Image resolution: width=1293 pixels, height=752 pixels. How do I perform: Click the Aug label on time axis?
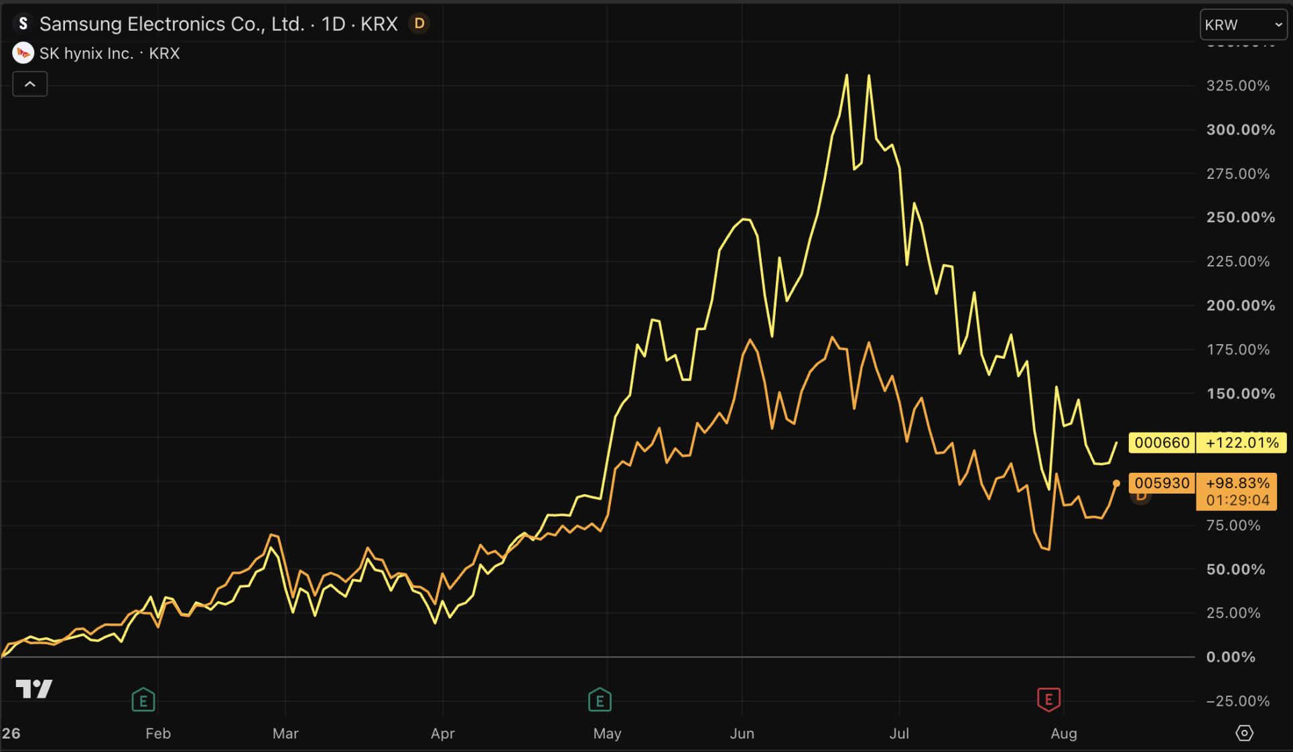coord(1064,733)
